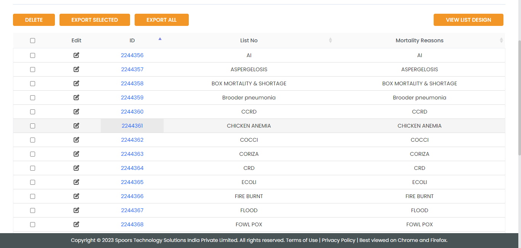Sort by the ID column arrow
The height and width of the screenshot is (248, 521).
[160, 39]
